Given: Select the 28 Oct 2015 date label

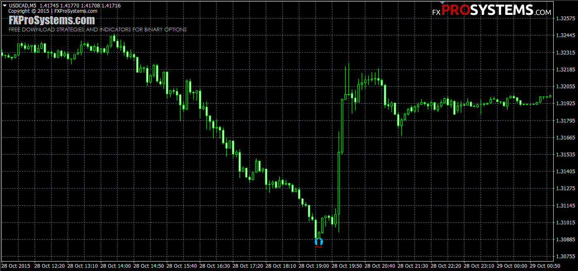Looking at the screenshot, I should 16,266.
